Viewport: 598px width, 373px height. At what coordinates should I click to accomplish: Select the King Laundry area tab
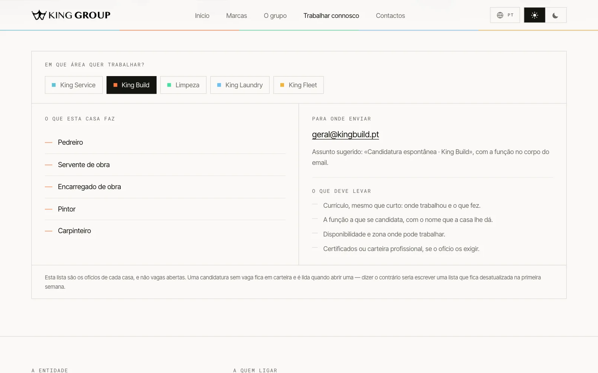click(x=240, y=85)
